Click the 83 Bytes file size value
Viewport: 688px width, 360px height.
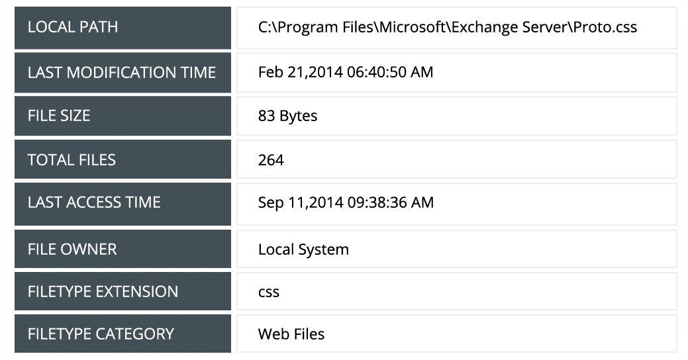tap(287, 116)
